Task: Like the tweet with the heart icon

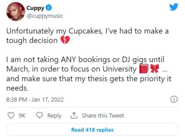Action: 11,116
